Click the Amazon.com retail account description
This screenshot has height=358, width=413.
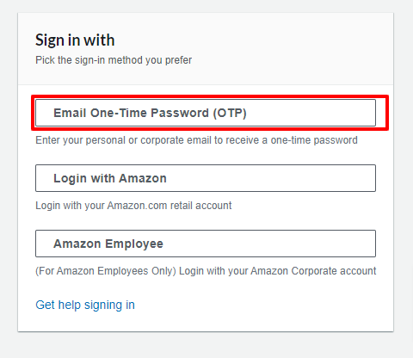(x=133, y=206)
